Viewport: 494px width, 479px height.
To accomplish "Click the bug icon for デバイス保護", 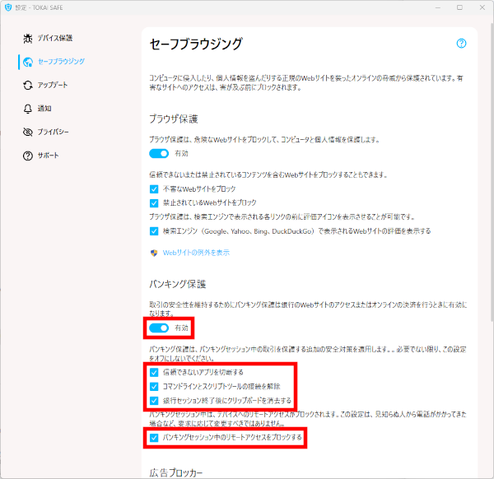I will point(28,39).
